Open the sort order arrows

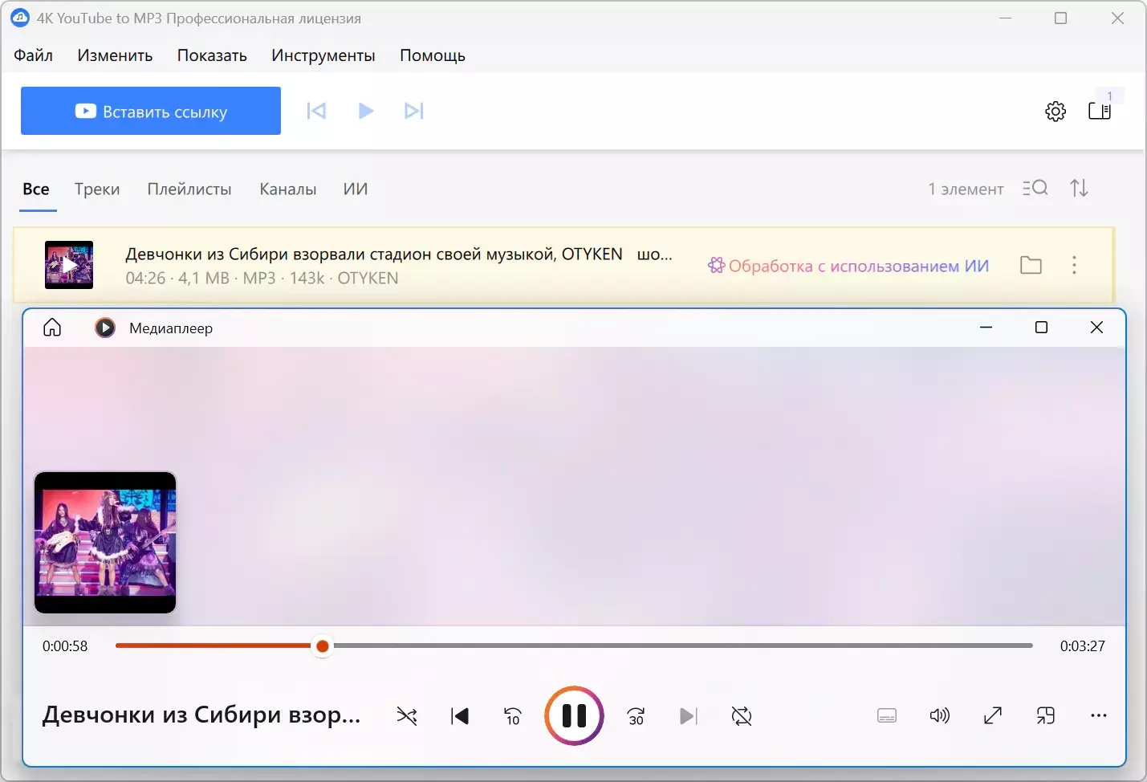1079,188
